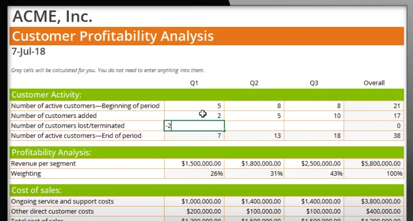Click Q3 weighting 43% cell
This screenshot has height=221, width=413.
[314, 173]
